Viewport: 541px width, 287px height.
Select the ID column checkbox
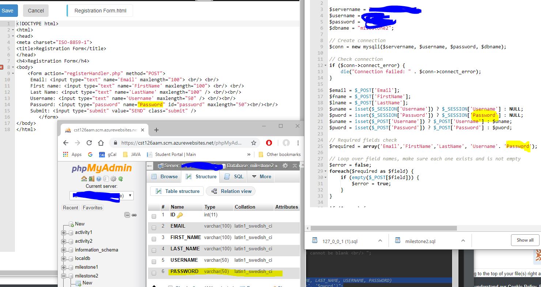pyautogui.click(x=154, y=216)
